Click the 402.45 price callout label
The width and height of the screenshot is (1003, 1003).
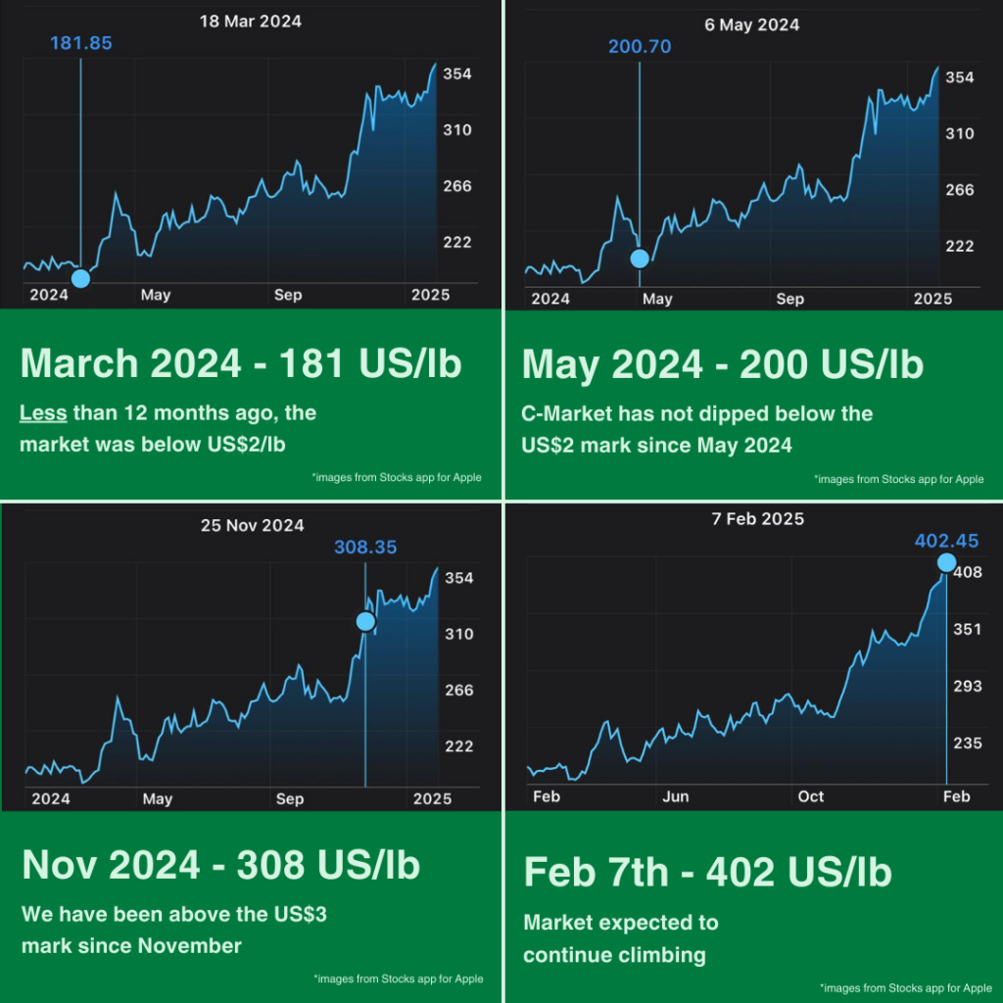[946, 541]
